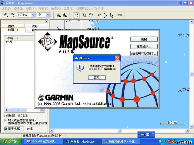Click the 台灣 map set name field

click(35, 129)
